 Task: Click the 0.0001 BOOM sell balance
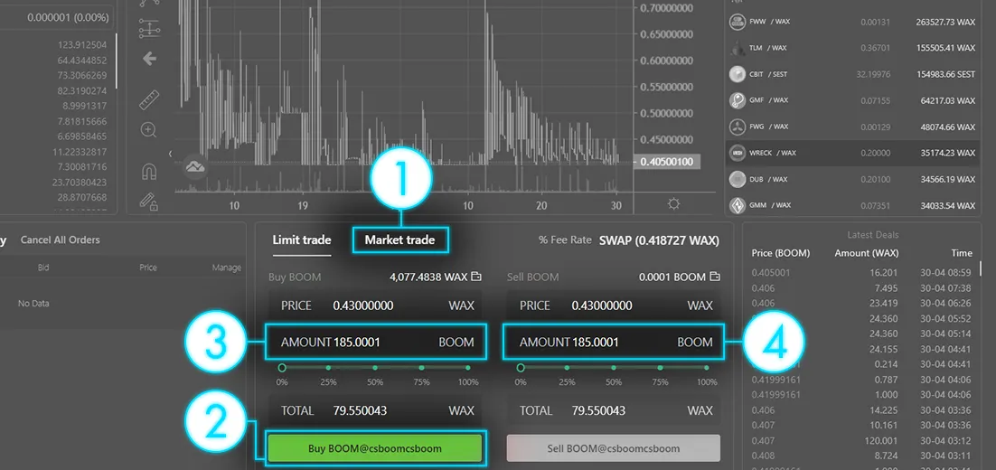click(672, 277)
